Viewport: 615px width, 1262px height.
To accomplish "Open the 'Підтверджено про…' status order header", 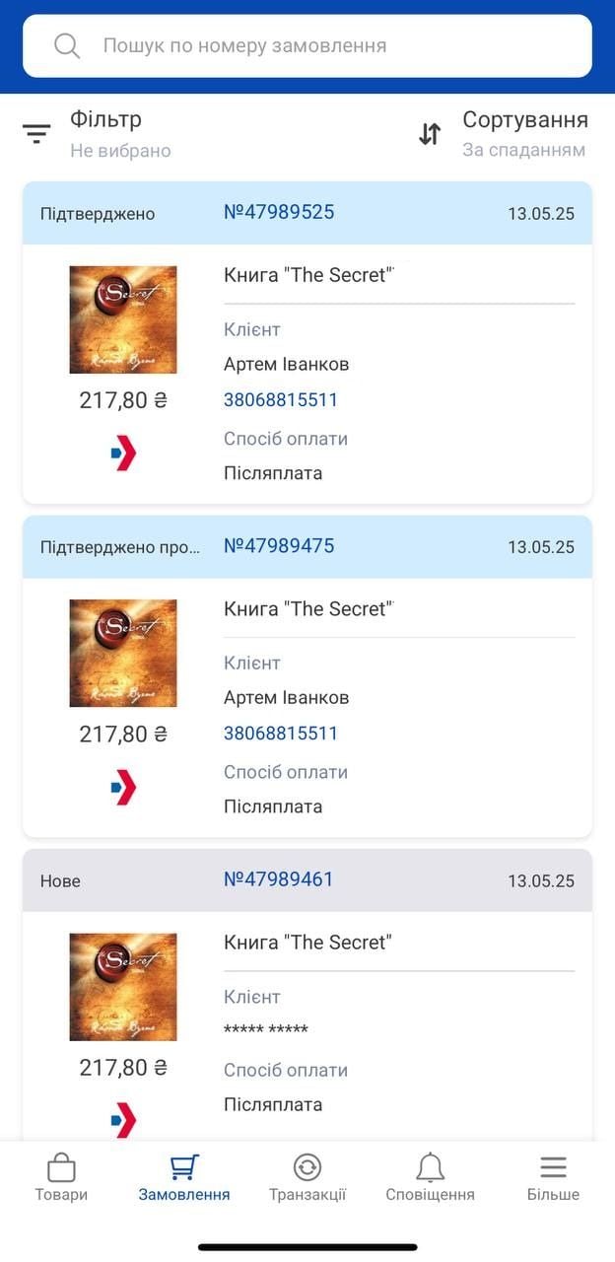I will pos(307,546).
